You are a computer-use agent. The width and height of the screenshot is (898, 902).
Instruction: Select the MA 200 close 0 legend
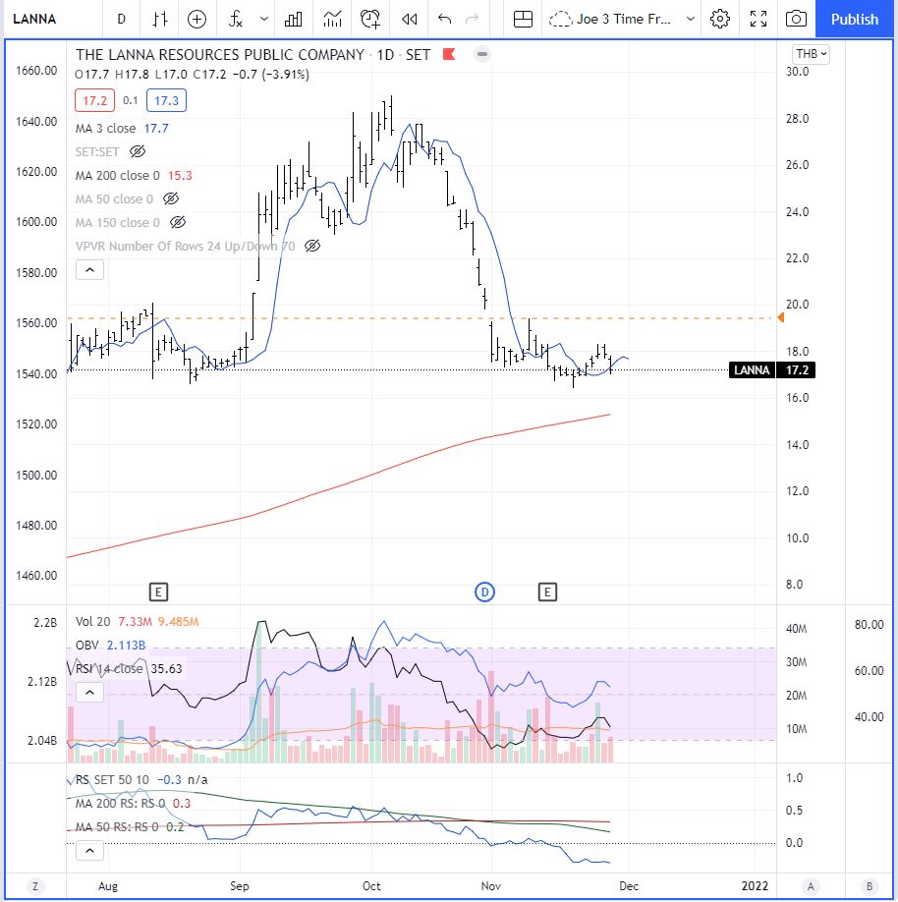(117, 176)
